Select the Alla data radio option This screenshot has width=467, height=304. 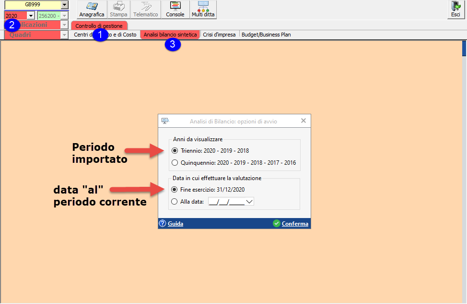[175, 202]
